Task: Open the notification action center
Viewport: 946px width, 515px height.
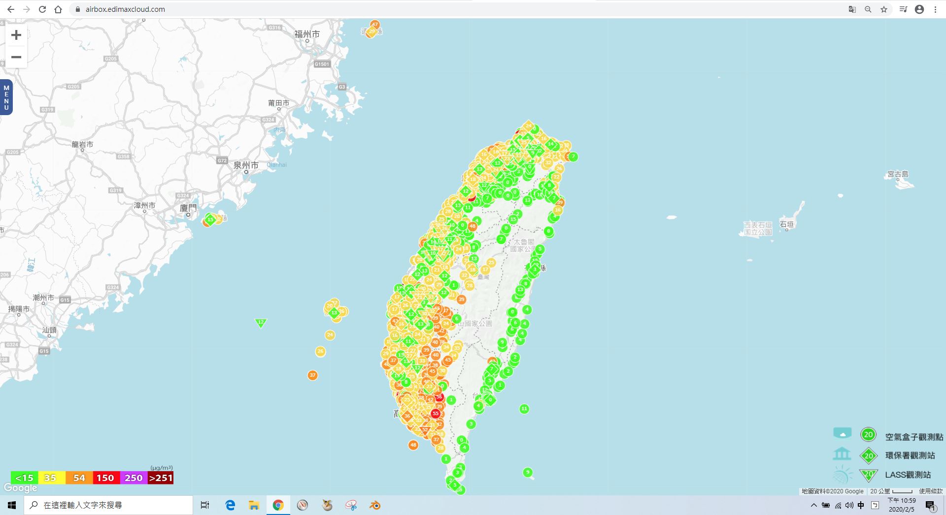Action: point(930,505)
